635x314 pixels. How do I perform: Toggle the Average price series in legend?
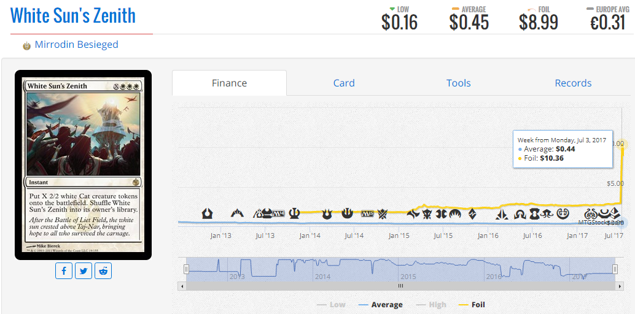pos(381,305)
